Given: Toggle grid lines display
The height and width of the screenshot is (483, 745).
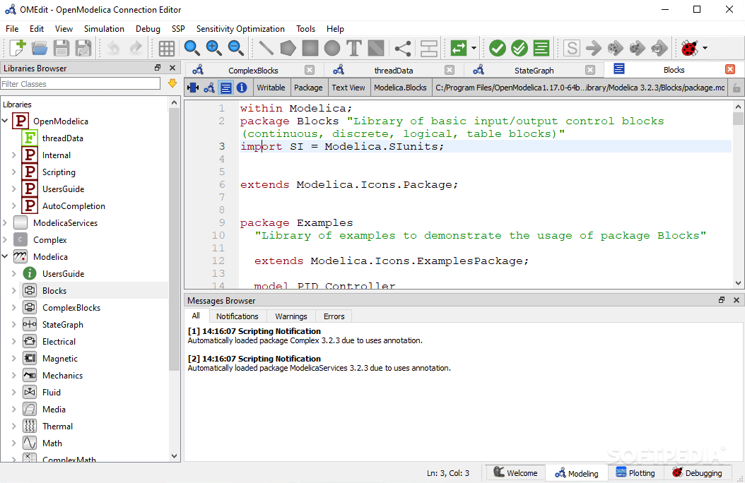Looking at the screenshot, I should [x=166, y=48].
